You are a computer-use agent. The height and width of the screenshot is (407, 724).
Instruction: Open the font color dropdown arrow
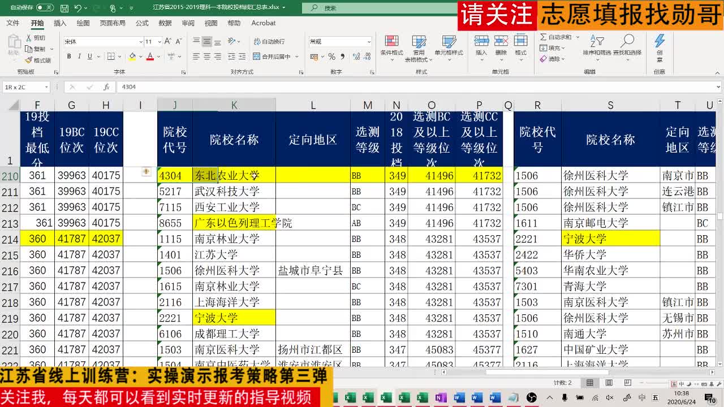click(158, 57)
